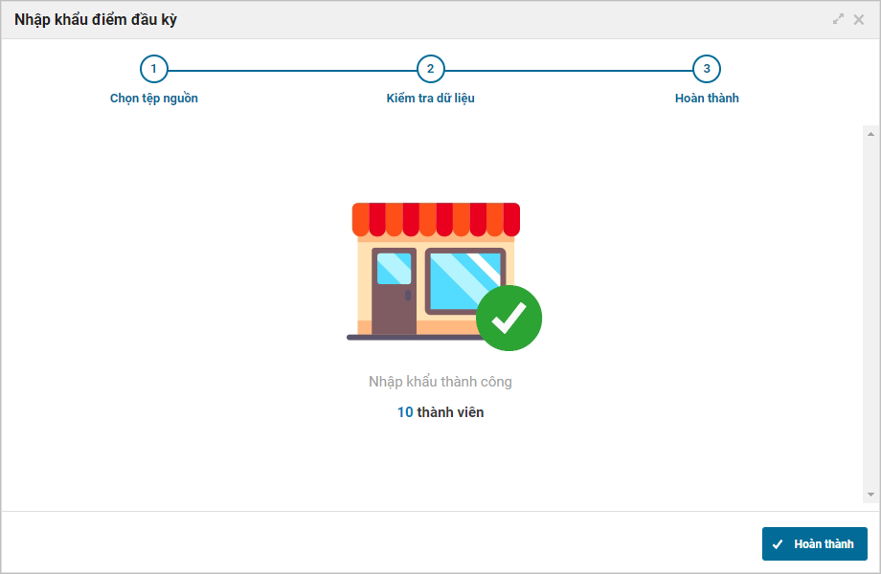Expand the dialog with the maximize icon
This screenshot has width=881, height=574.
tap(838, 19)
